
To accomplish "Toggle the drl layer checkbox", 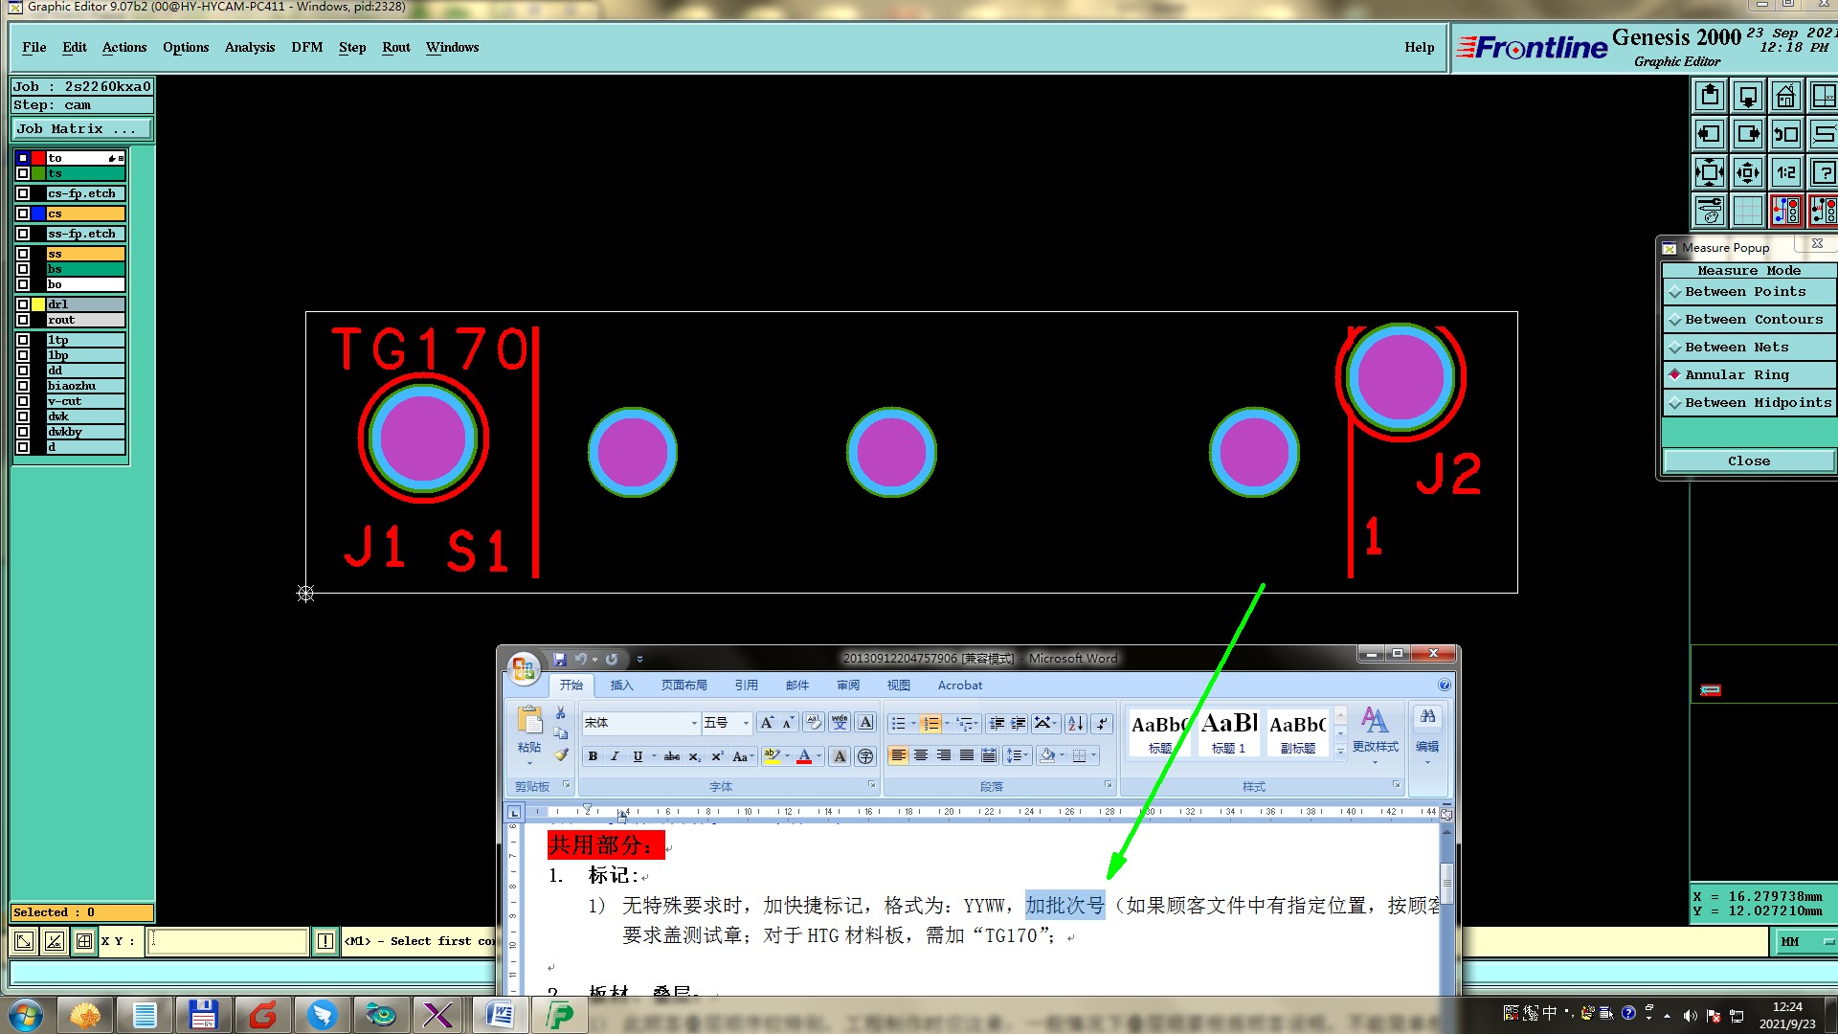I will coord(23,304).
